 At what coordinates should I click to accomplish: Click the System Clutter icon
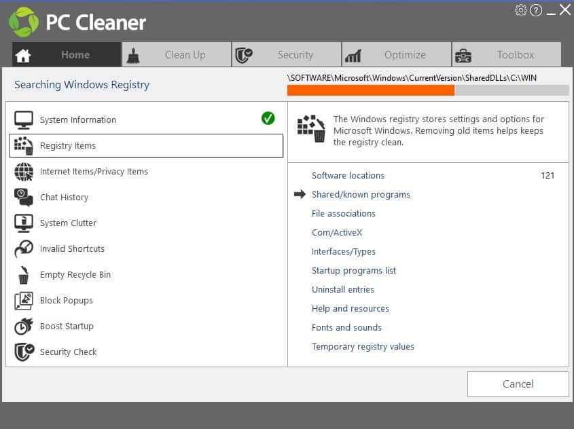pyautogui.click(x=23, y=223)
